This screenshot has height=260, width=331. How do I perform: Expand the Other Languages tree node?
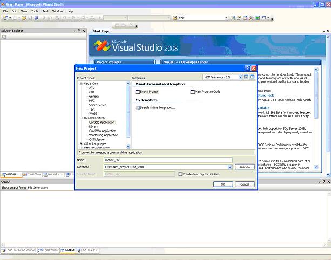pos(81,144)
